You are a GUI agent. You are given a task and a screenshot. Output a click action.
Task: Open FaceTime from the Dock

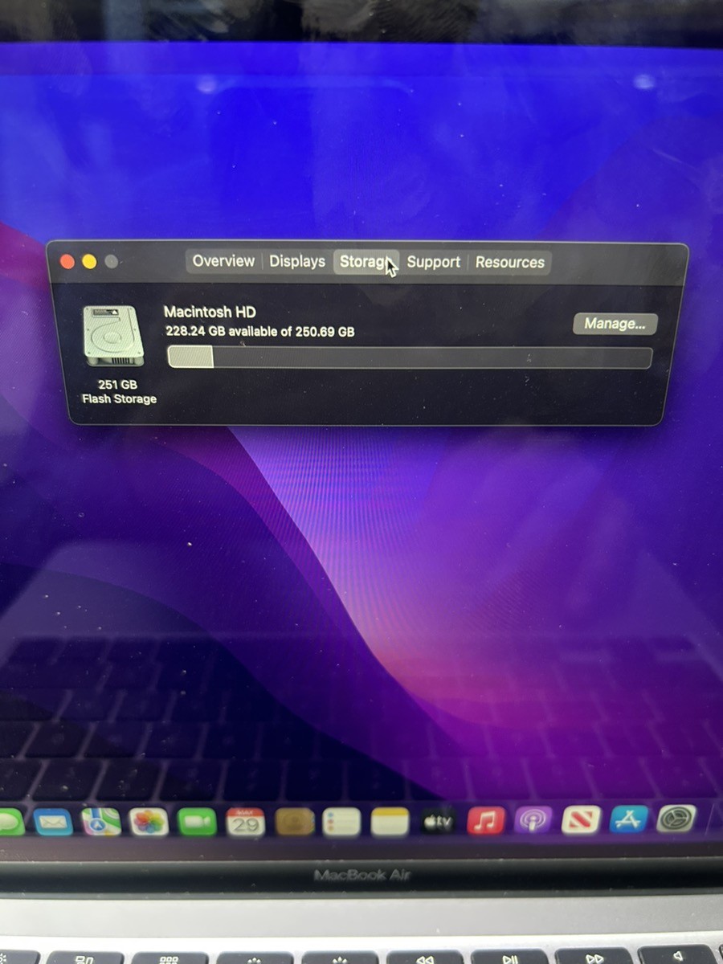click(198, 822)
